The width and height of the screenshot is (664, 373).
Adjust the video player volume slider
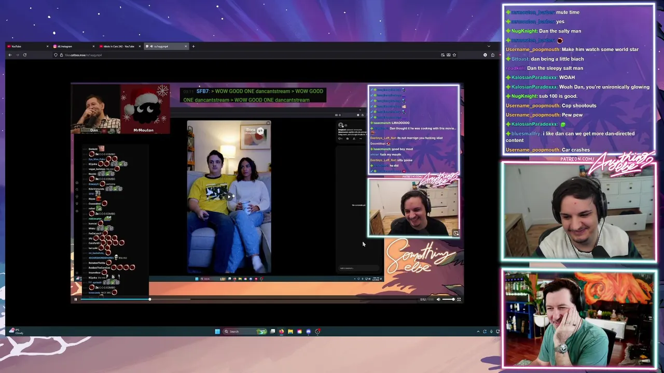coord(448,299)
